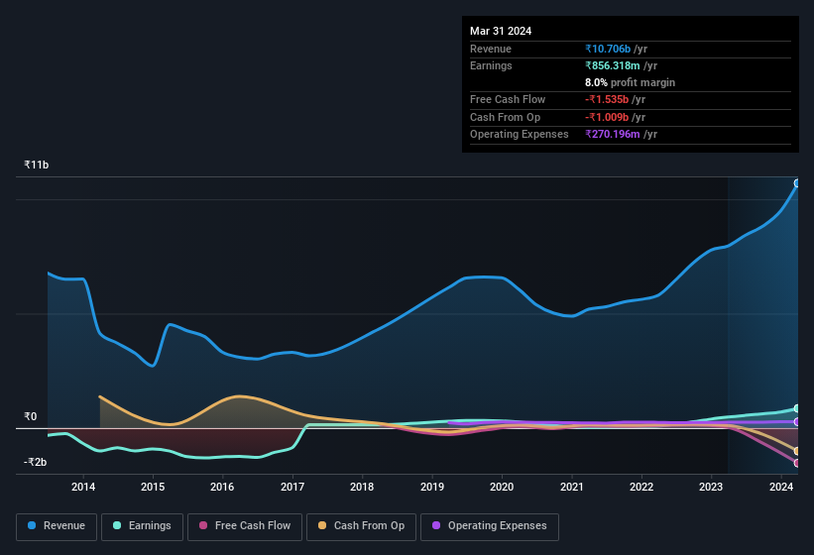Click the 2024 x-axis label
The width and height of the screenshot is (814, 555).
(780, 487)
